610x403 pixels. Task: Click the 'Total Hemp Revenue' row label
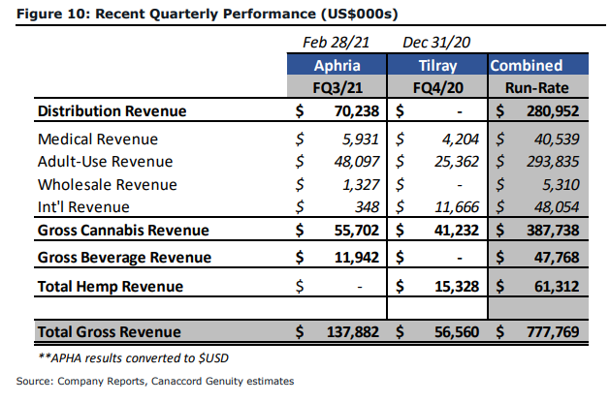(x=111, y=287)
